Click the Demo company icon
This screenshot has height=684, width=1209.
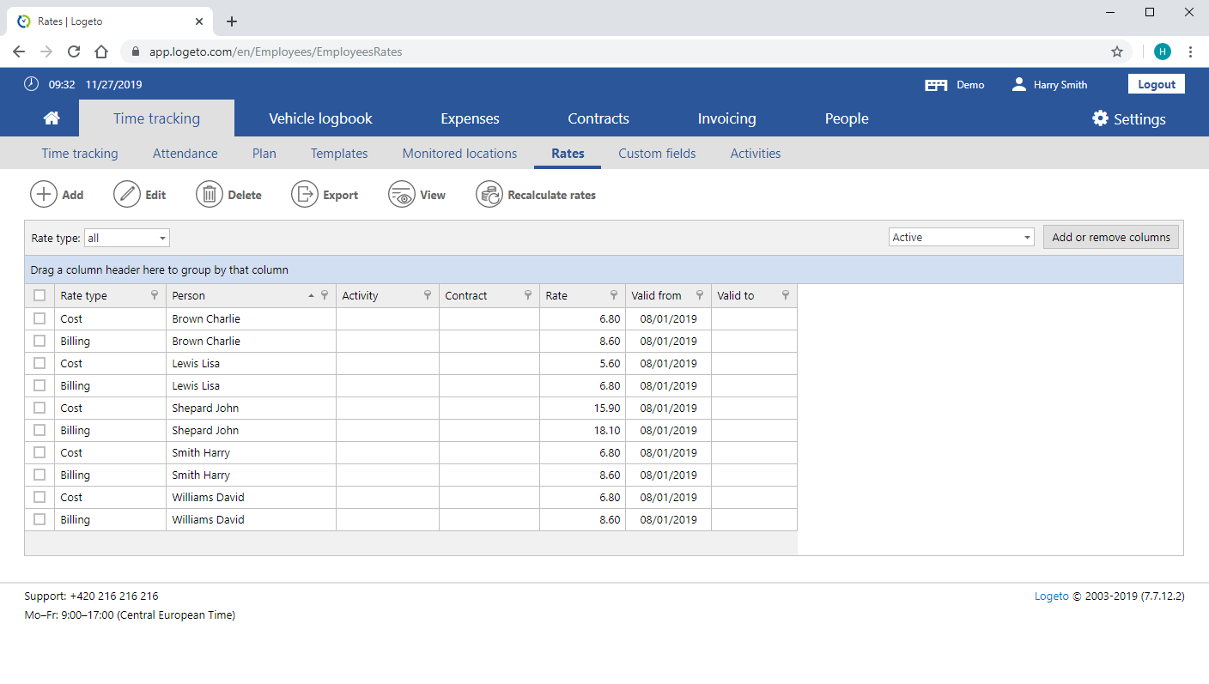[936, 85]
